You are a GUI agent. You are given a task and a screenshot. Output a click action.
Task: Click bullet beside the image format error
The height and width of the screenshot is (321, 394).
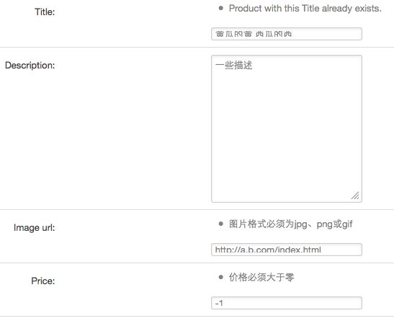pyautogui.click(x=221, y=224)
